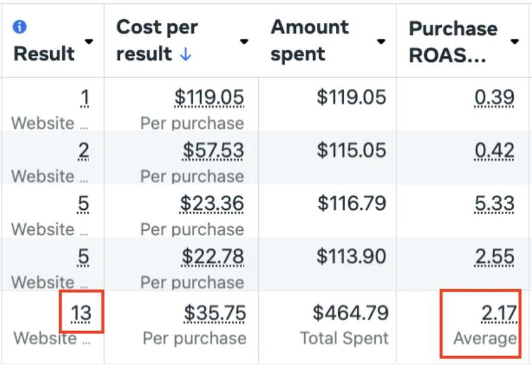Viewport: 532px width, 365px height.
Task: Open the Result column dropdown arrow
Action: 89,42
